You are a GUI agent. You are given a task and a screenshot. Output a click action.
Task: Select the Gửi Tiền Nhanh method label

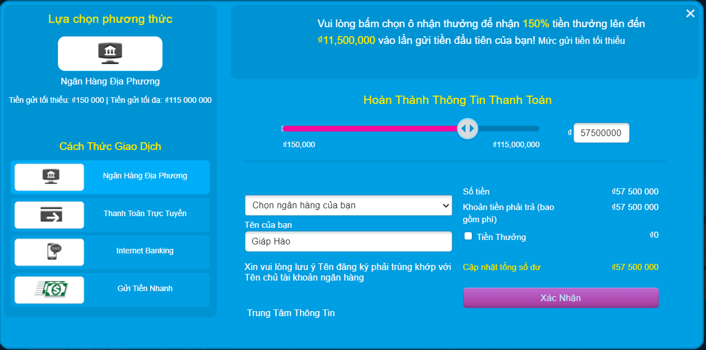coord(145,288)
